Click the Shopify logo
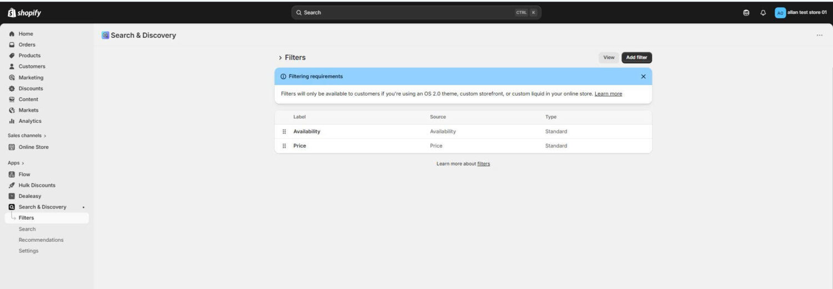The image size is (833, 289). tap(24, 13)
